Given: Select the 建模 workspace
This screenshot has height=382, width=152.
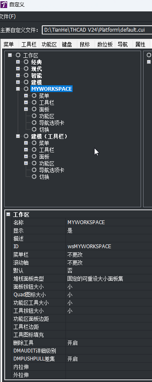Looking at the screenshot, I should 37,82.
